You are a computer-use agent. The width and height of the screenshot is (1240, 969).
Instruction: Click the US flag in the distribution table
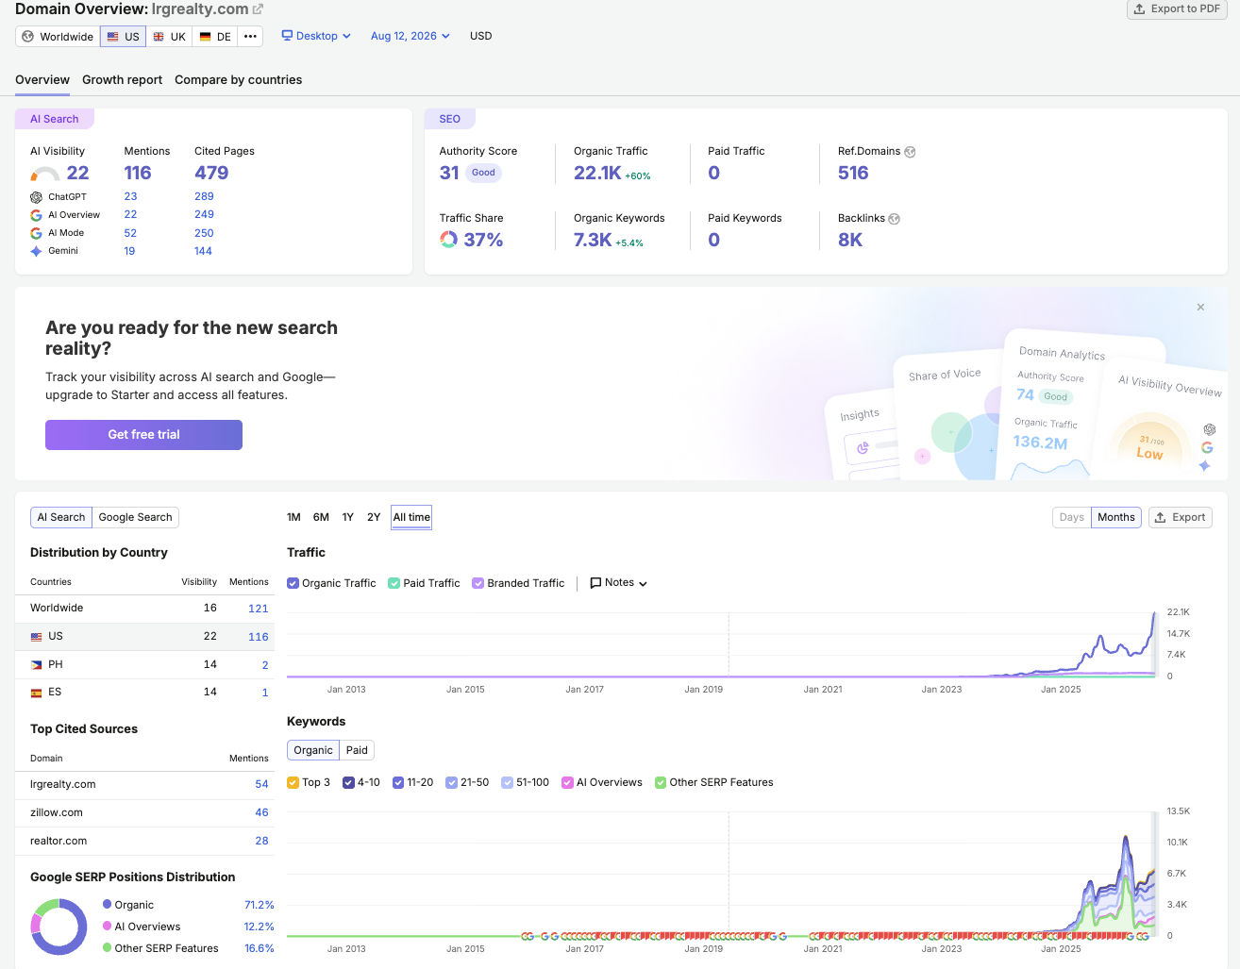pos(36,637)
